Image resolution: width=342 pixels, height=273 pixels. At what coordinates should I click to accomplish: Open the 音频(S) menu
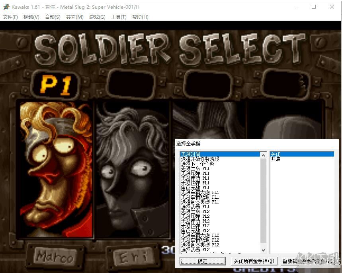pyautogui.click(x=53, y=17)
